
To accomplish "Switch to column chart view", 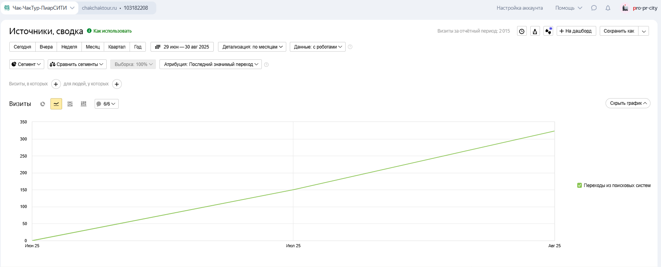I will pyautogui.click(x=83, y=104).
